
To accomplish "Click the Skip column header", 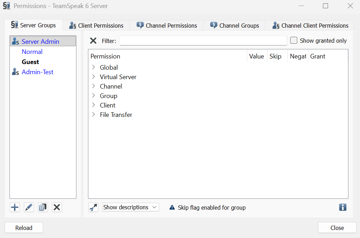I will pyautogui.click(x=278, y=56).
